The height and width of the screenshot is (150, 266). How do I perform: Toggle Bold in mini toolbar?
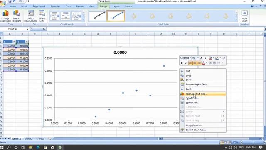click(x=182, y=63)
